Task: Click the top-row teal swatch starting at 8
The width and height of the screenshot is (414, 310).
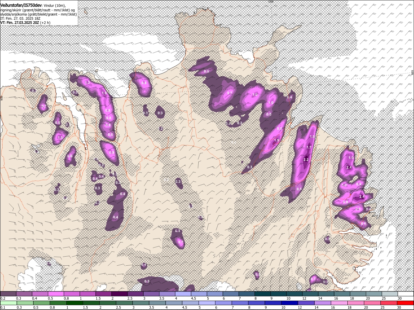Action: [x=262, y=294]
